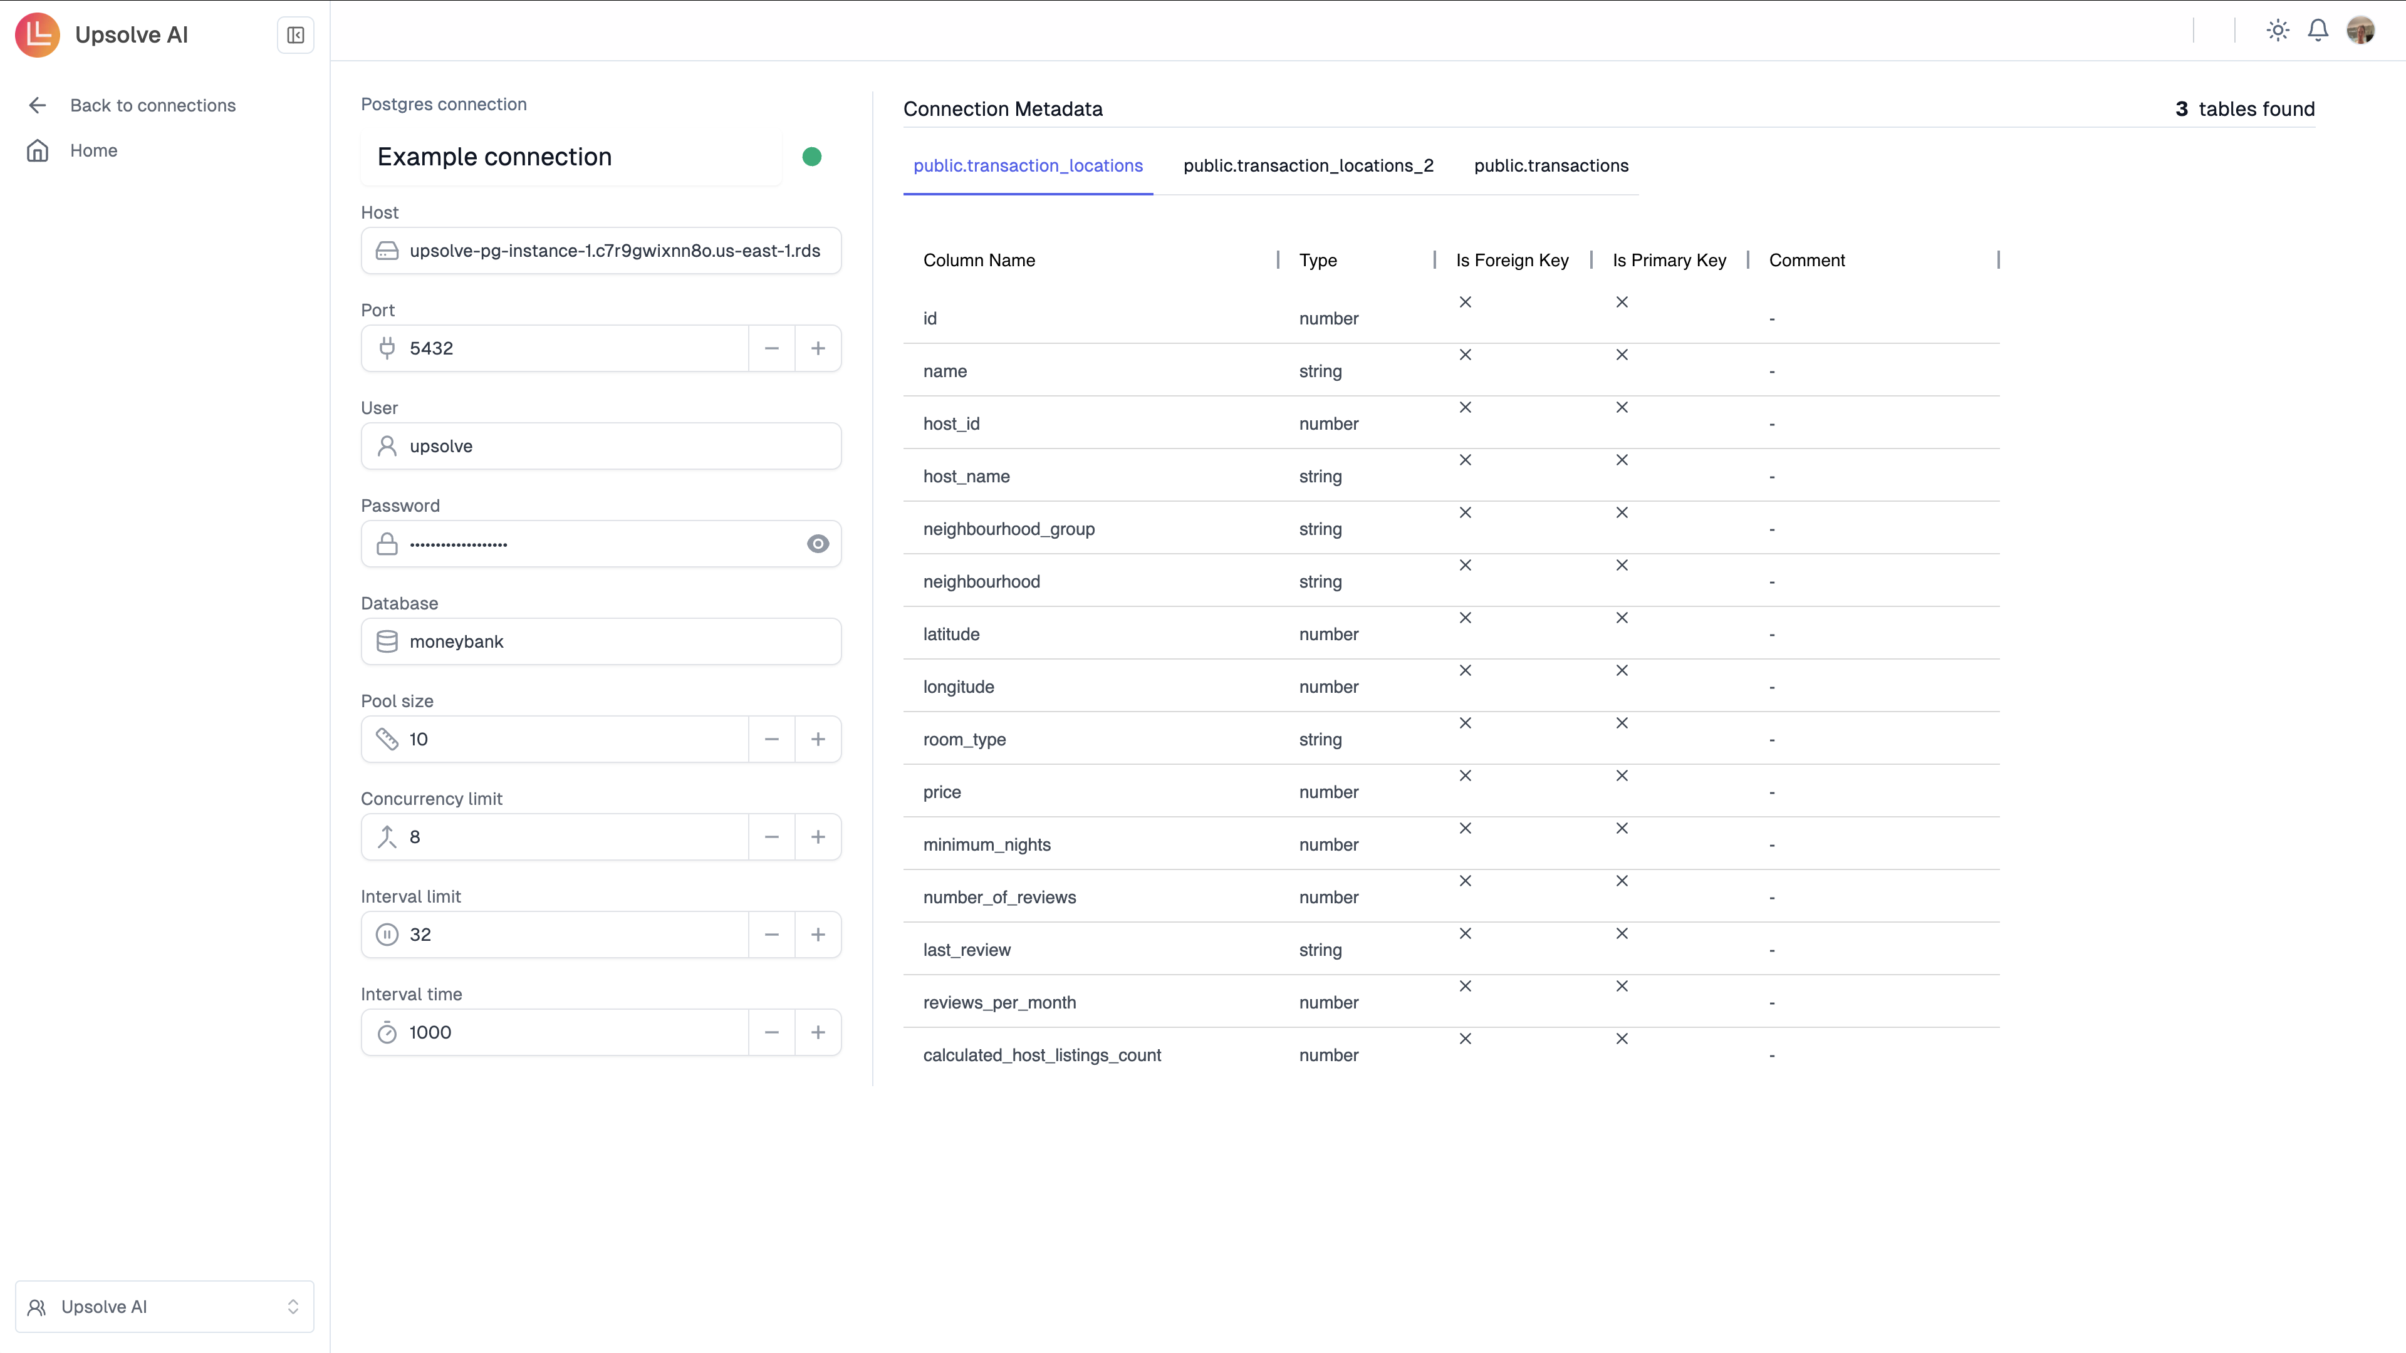
Task: Click the Upsolve AI logo
Action: 38,36
